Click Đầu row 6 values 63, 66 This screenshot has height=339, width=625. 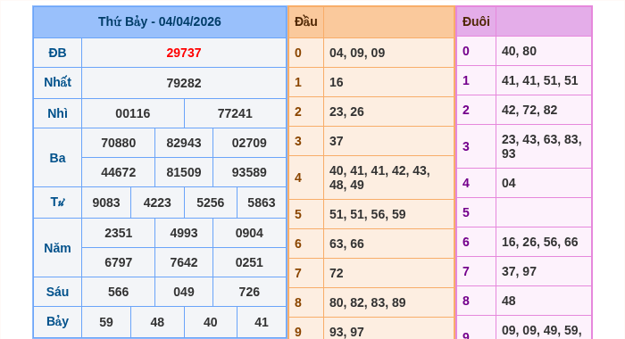pyautogui.click(x=346, y=244)
